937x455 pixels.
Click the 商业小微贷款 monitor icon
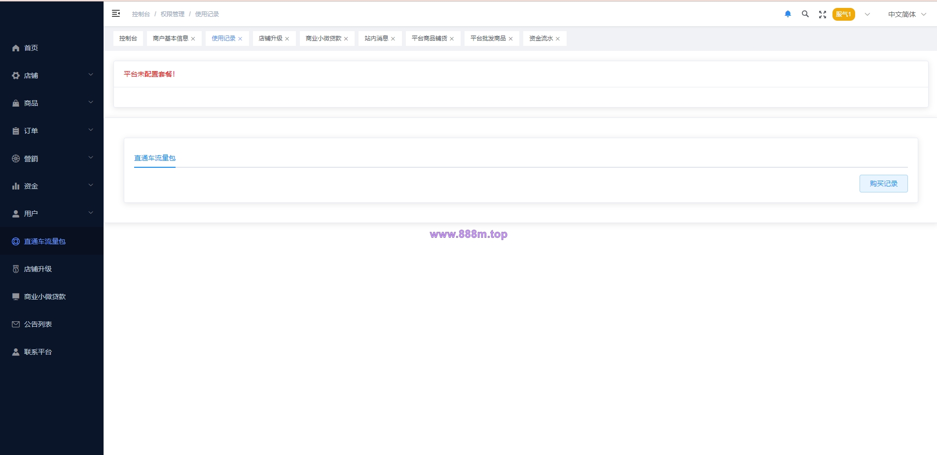pos(16,297)
